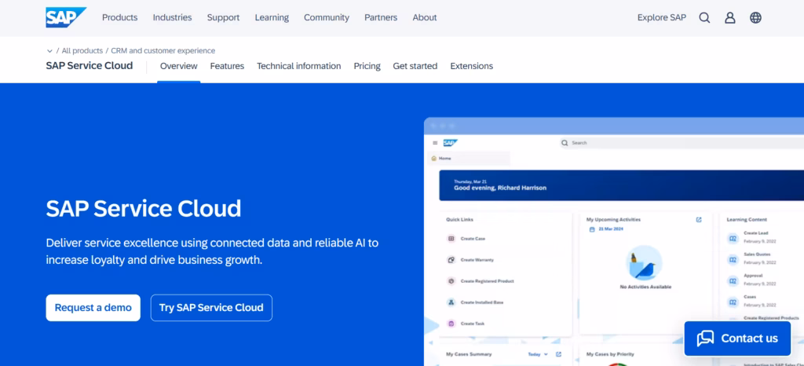Switch to the Pricing tab
This screenshot has height=366, width=804.
coord(367,66)
